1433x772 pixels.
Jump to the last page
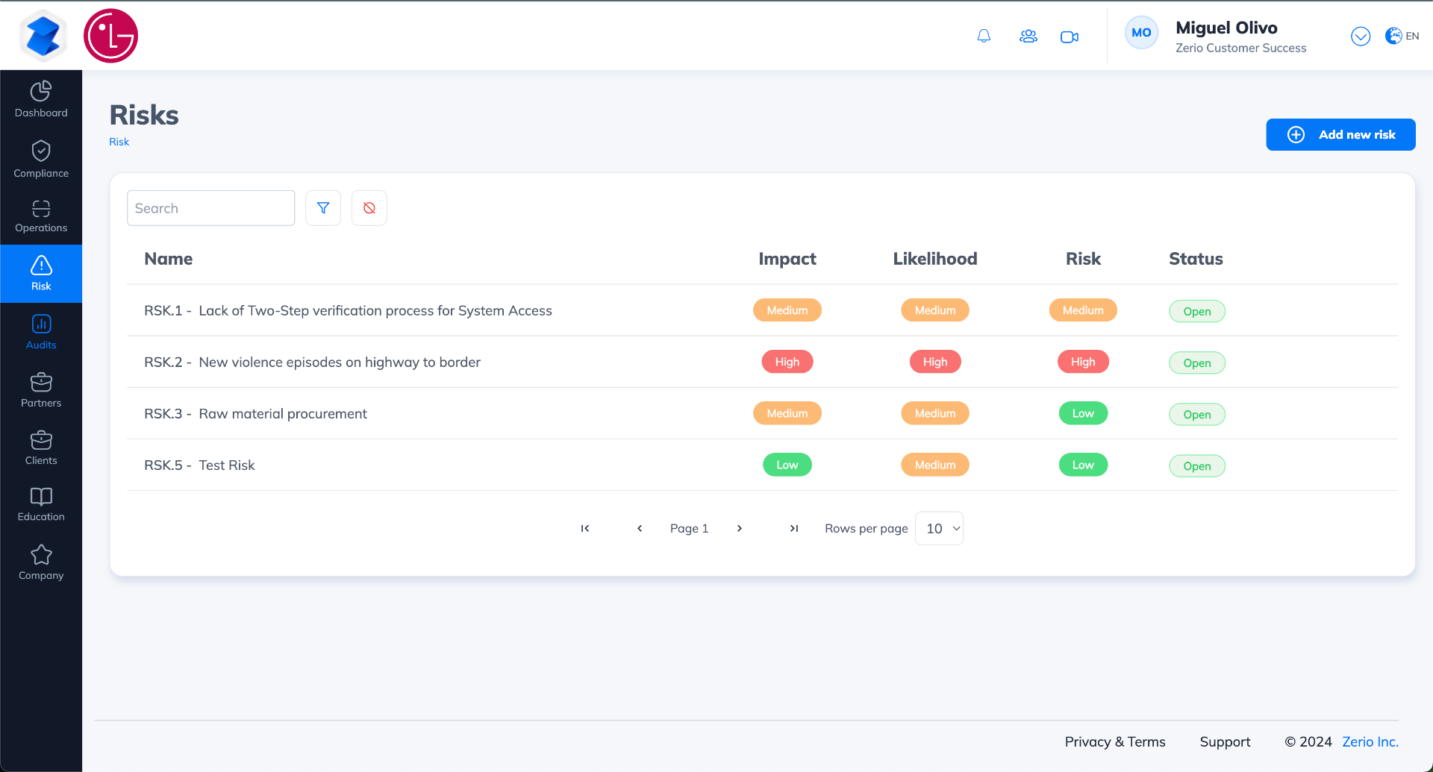(x=794, y=528)
